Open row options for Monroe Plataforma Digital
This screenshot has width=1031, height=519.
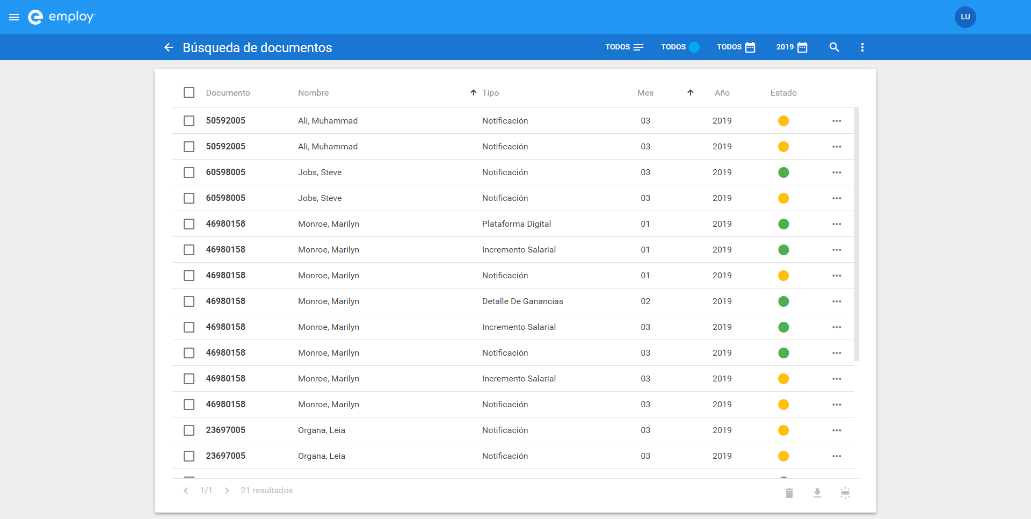[x=837, y=224]
